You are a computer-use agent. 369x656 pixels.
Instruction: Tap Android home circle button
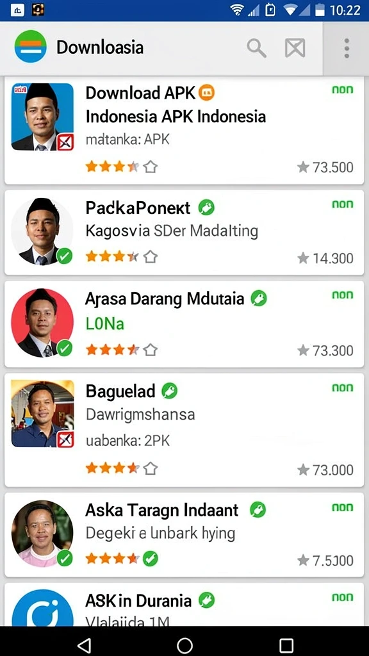(184, 644)
